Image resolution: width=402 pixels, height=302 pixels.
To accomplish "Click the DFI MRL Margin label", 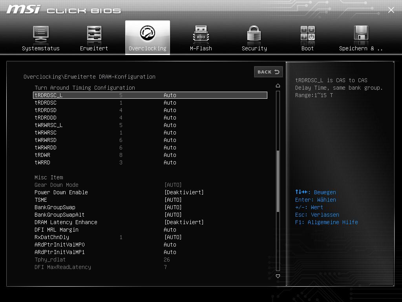I will click(57, 230).
